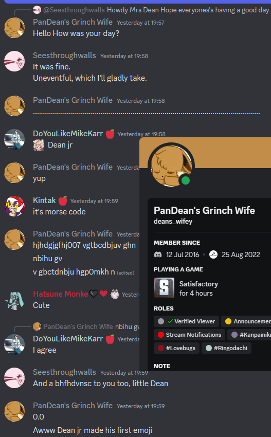Click the Hatsune Monke username

tap(61, 294)
